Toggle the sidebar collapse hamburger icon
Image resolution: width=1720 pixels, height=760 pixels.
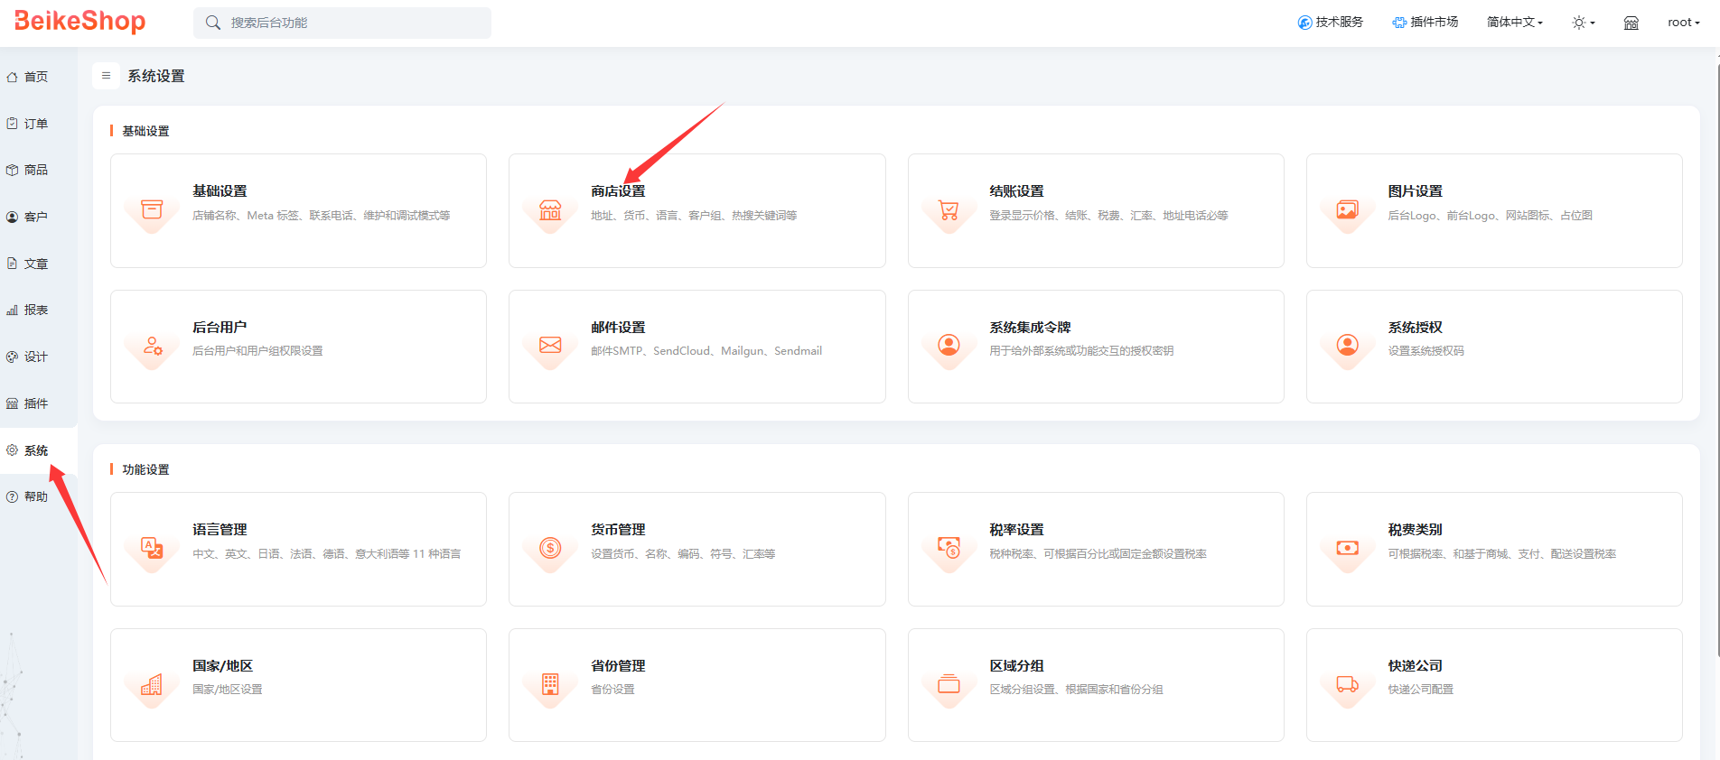(x=106, y=76)
